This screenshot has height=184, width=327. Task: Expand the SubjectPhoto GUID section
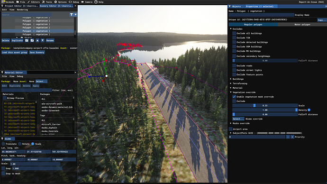coord(231,133)
